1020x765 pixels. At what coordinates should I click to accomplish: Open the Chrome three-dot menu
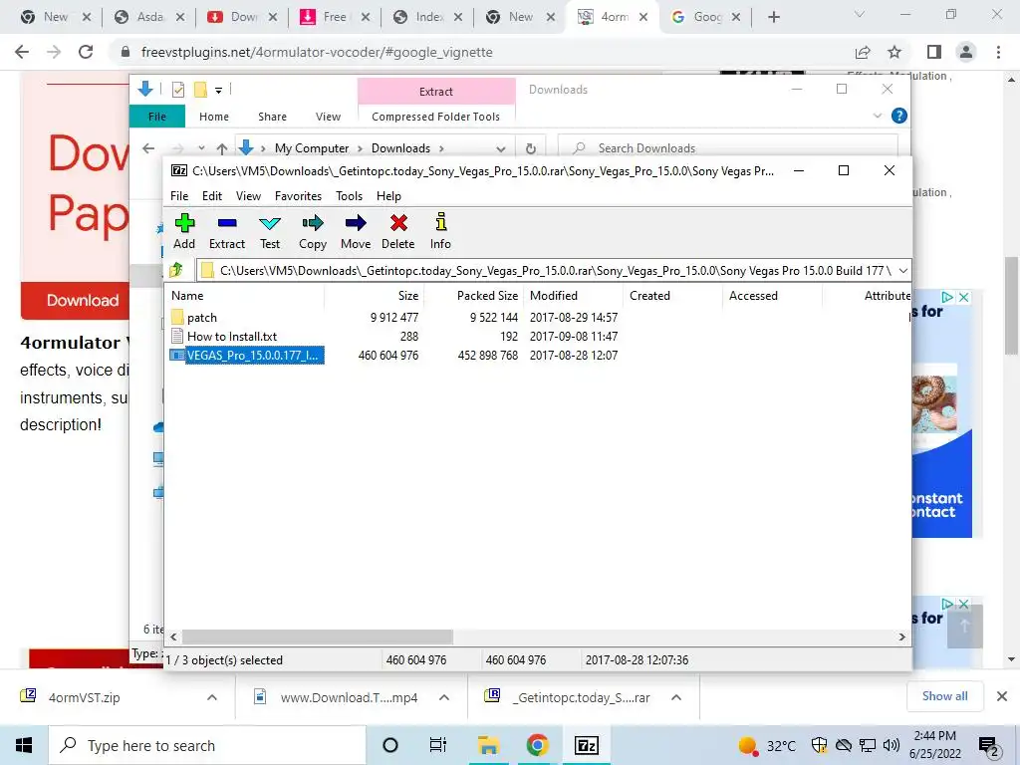(x=998, y=52)
